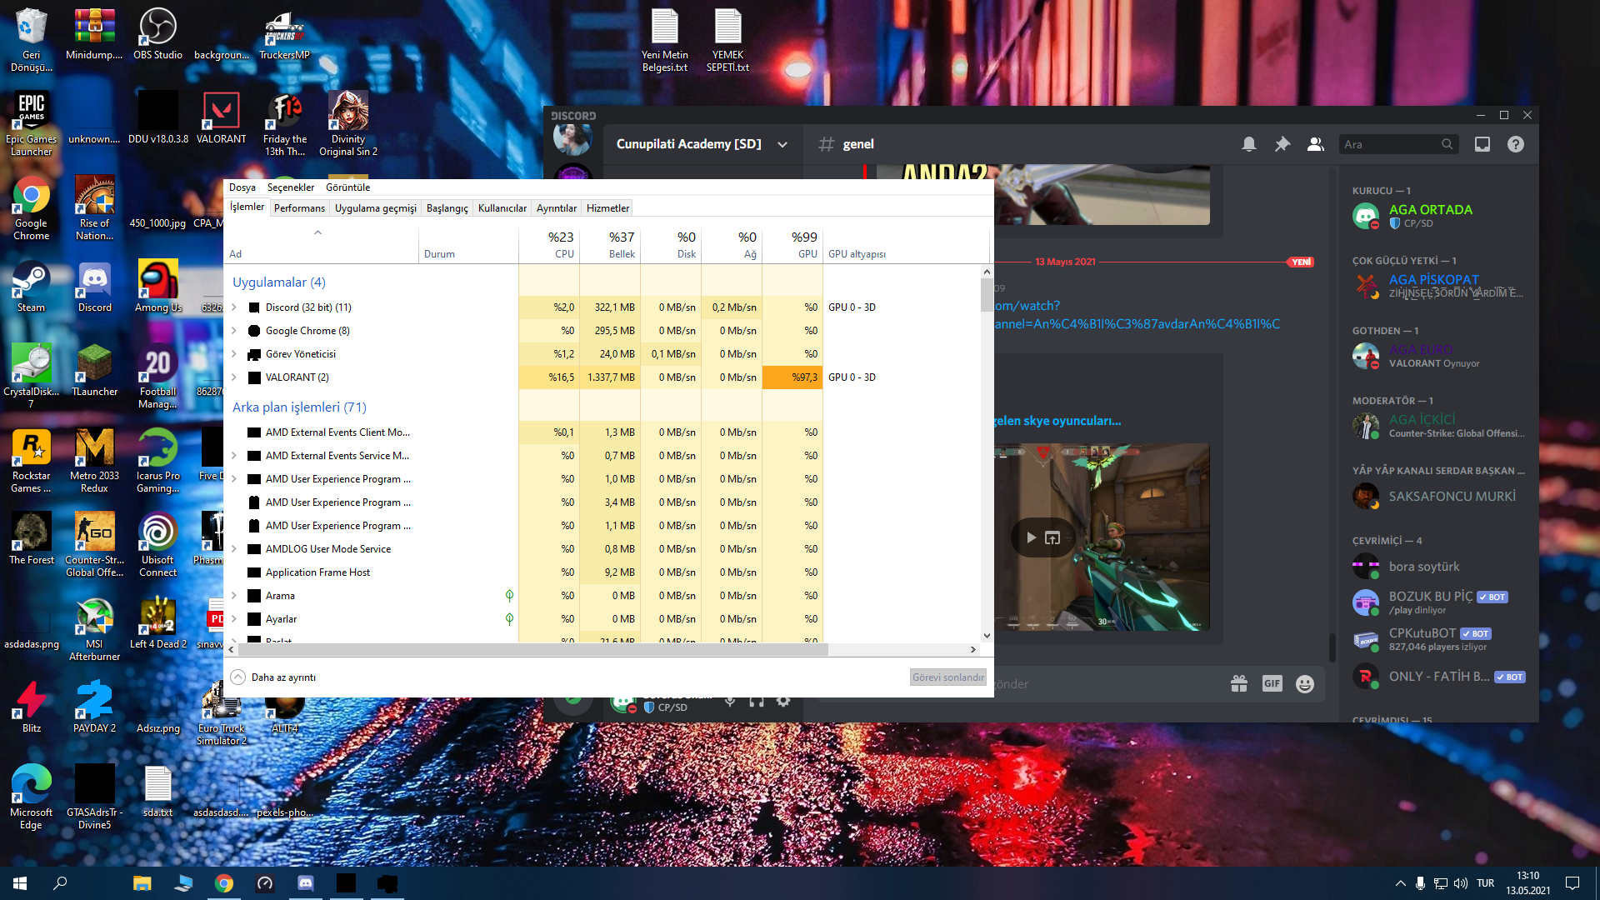Open Epic Games Launcher desktop icon
Viewport: 1600px width, 900px height.
(31, 123)
